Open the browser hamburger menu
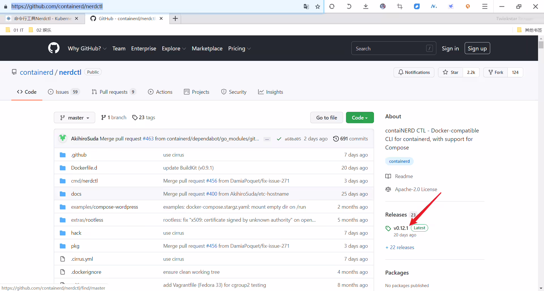The height and width of the screenshot is (291, 544). click(485, 6)
